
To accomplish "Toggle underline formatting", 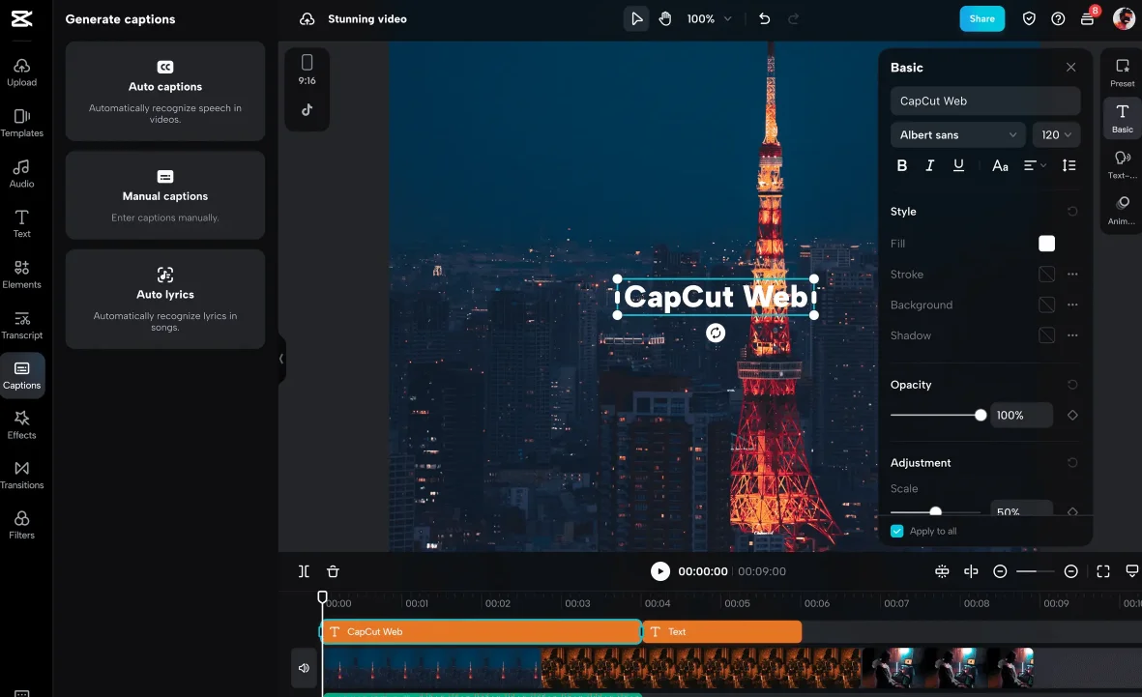I will click(x=958, y=165).
